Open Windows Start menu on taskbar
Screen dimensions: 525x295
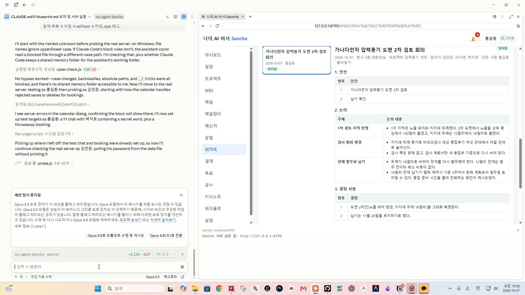point(98,288)
